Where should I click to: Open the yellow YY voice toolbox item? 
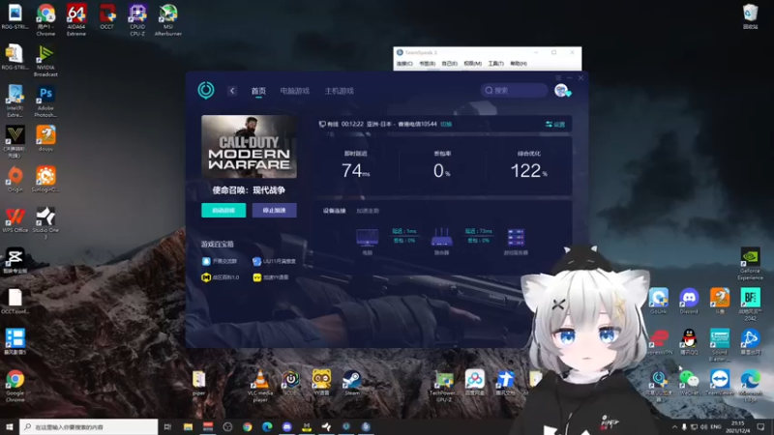(x=271, y=277)
